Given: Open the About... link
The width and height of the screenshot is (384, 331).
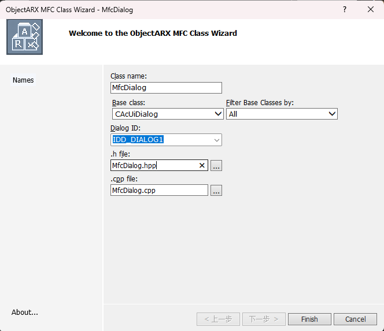Looking at the screenshot, I should pyautogui.click(x=25, y=313).
